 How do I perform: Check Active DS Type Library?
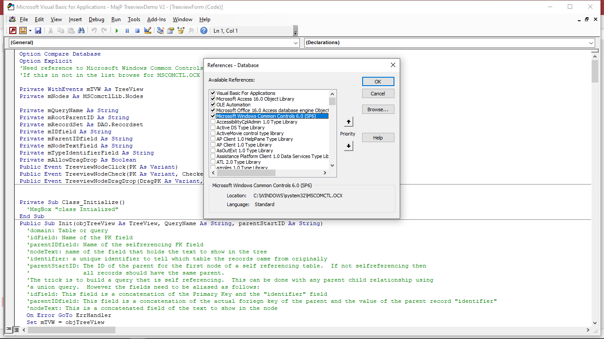[x=213, y=128]
